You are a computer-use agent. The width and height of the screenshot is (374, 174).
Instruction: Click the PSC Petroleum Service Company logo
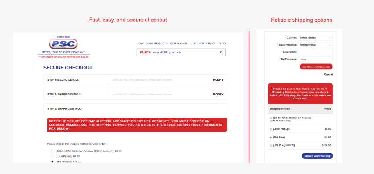coord(63,47)
